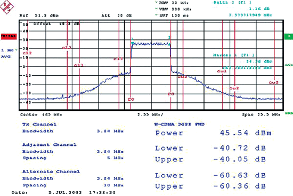The image size is (293, 196).
Task: Click the Power 45.54 dBm readout
Action: click(x=213, y=133)
